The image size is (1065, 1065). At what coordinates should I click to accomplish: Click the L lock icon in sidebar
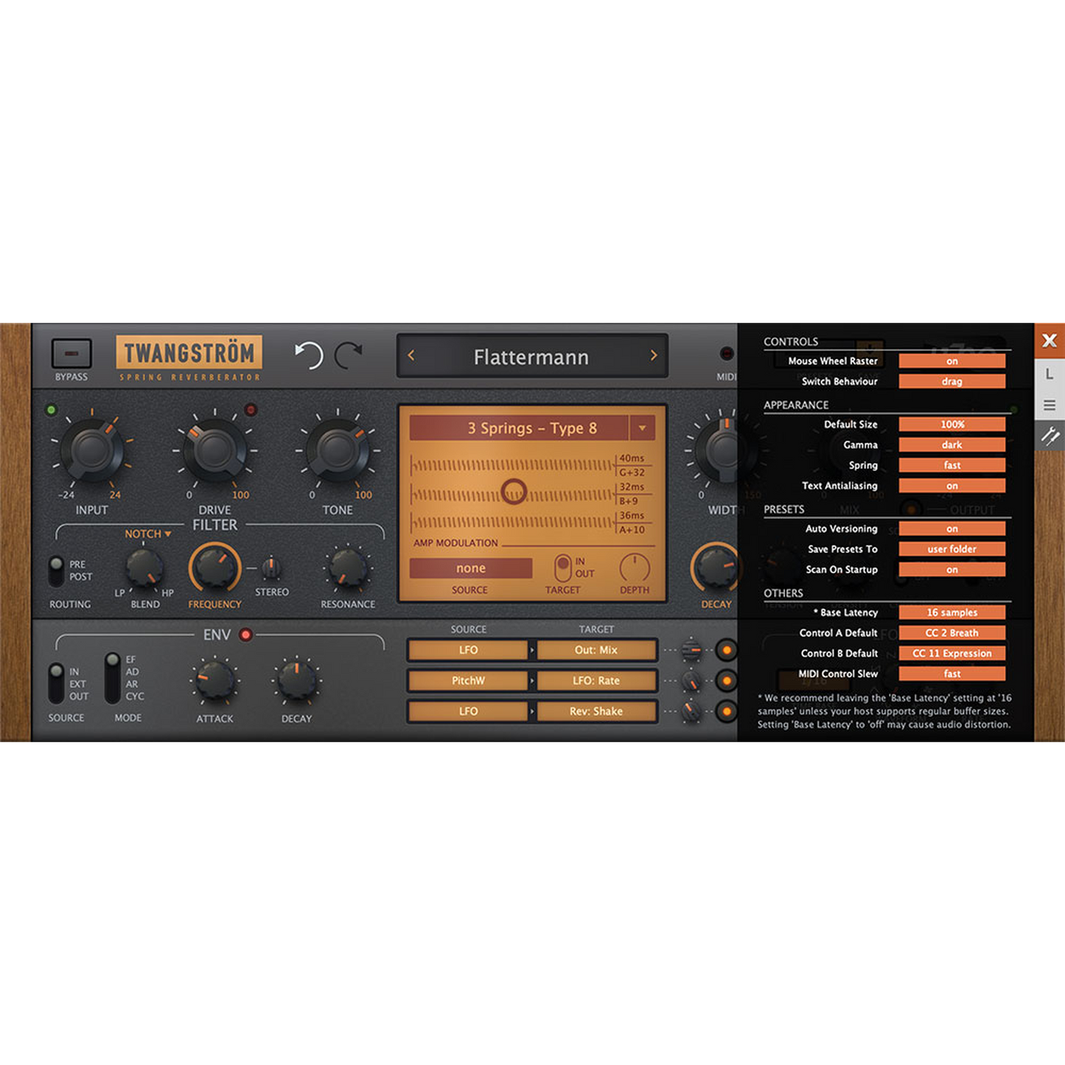tap(1050, 374)
